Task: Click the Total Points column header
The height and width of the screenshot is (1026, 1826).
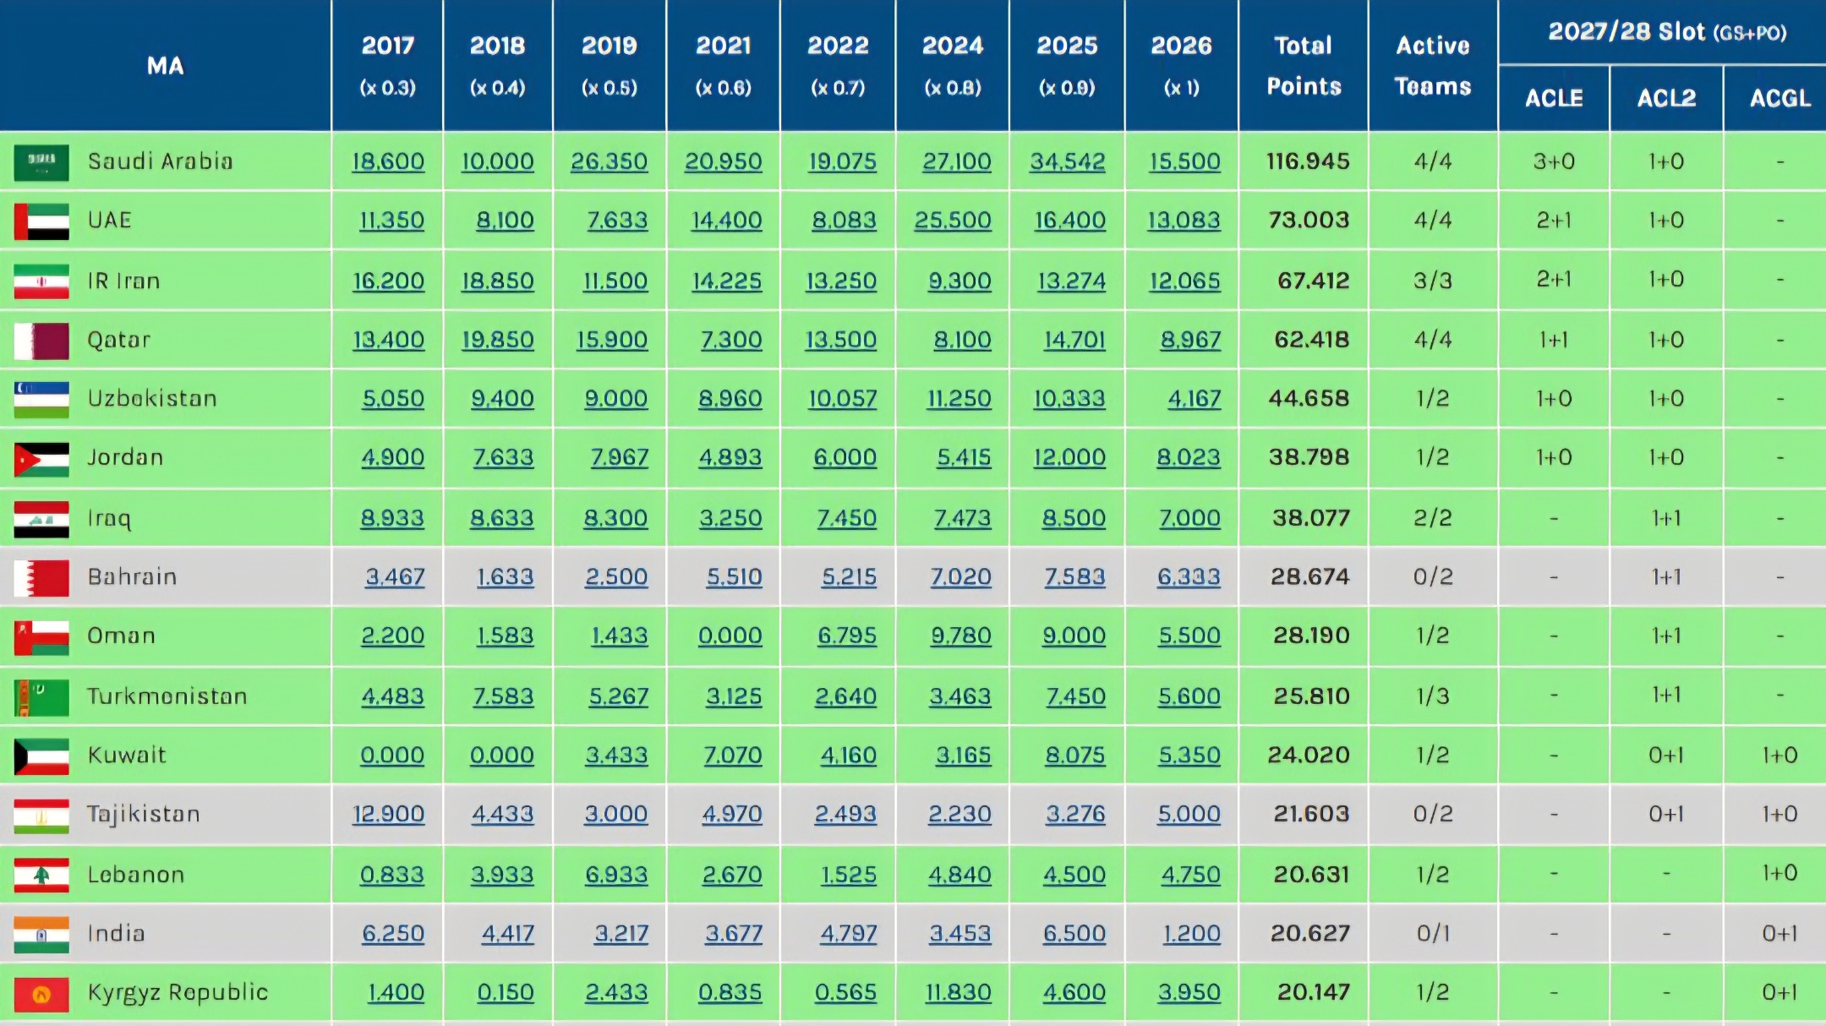Action: (x=1303, y=65)
